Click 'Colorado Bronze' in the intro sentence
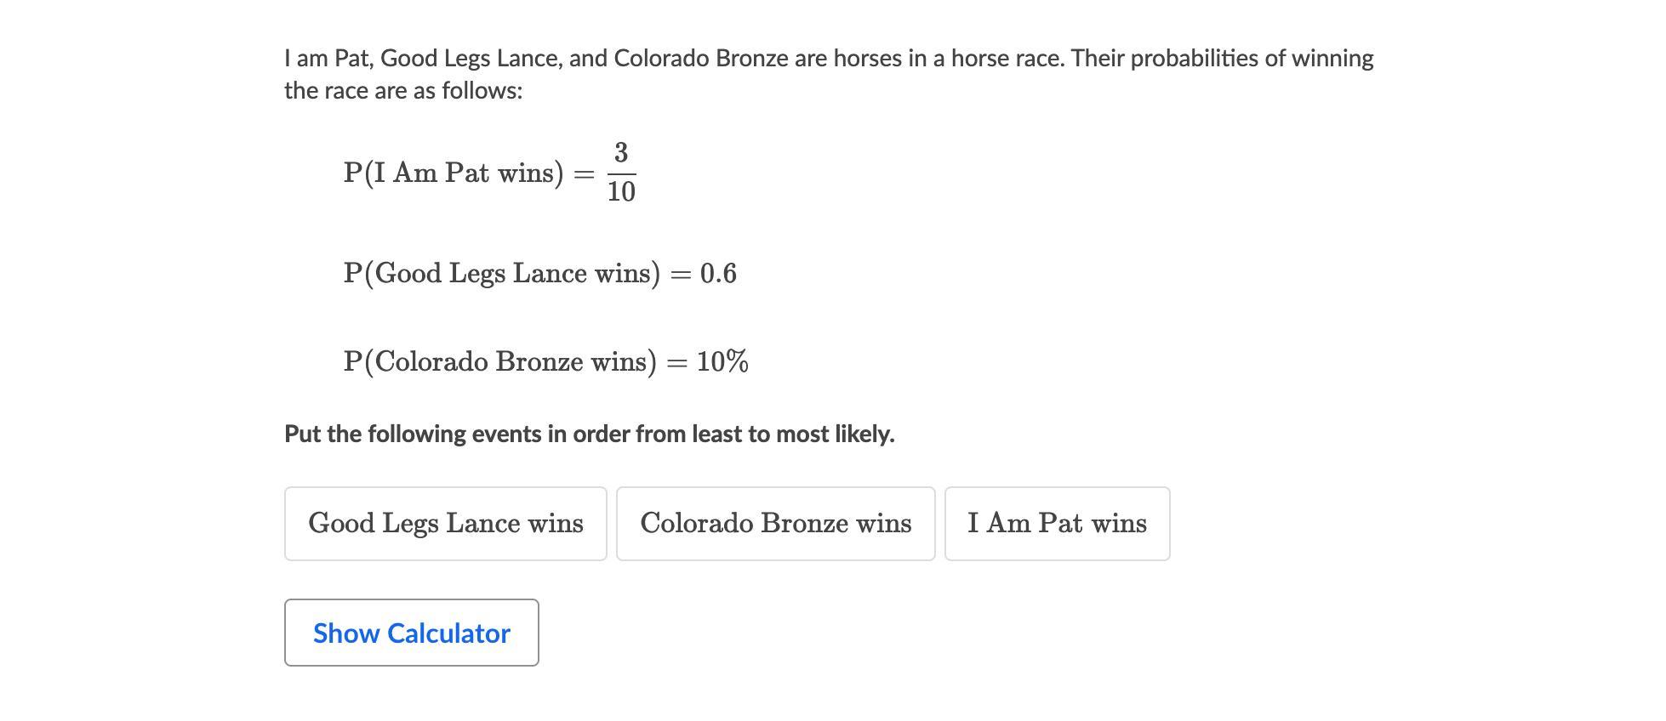 (x=700, y=59)
